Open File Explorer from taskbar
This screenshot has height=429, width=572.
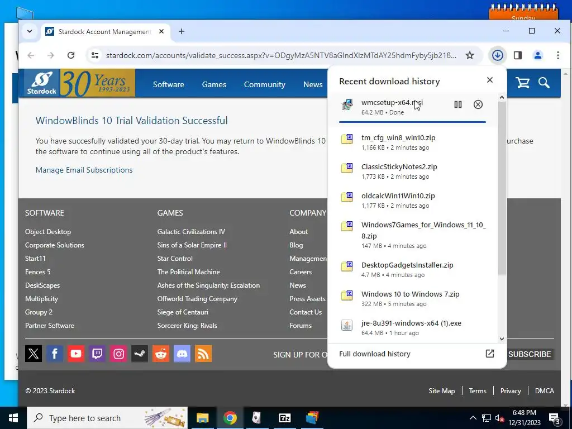[202, 418]
